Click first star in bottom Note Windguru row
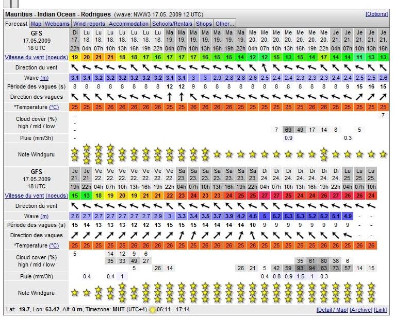The width and height of the screenshot is (394, 319). [x=75, y=292]
